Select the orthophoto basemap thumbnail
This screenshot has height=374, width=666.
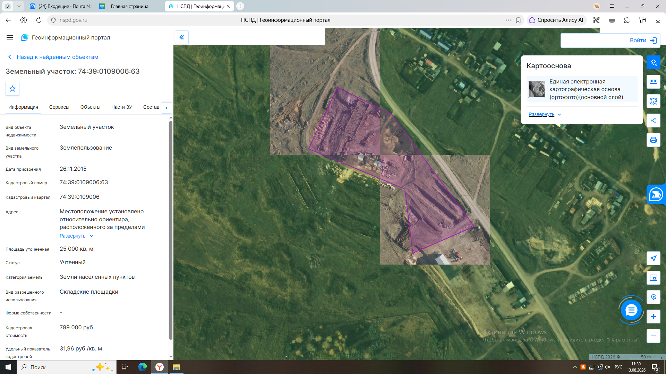tap(537, 89)
